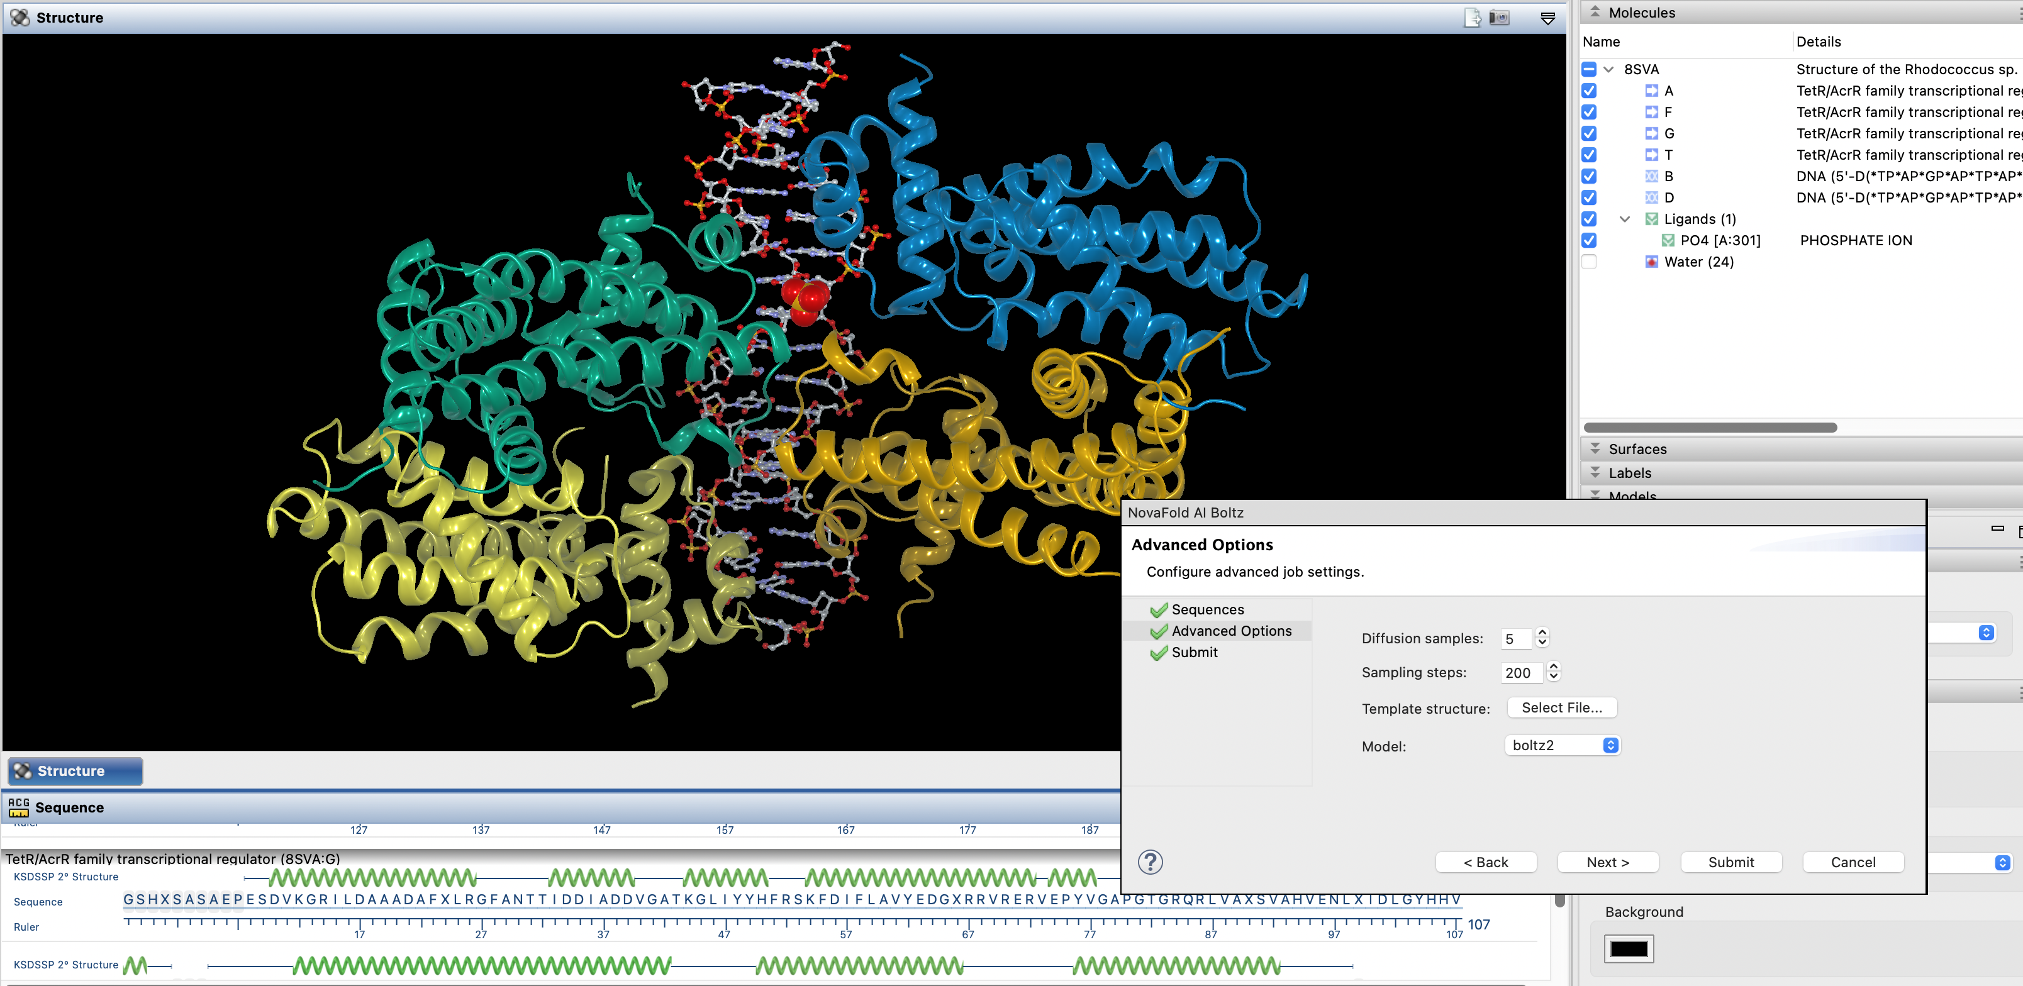Click the camera snapshot icon
Viewport: 2023px width, 986px height.
pyautogui.click(x=1499, y=17)
